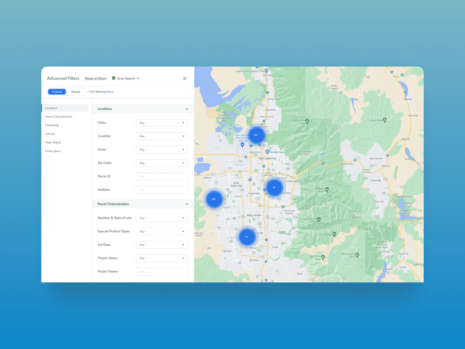Screen dimensions: 465x349
Task: Open the Number & Style of Lots dropdown
Action: (x=162, y=218)
